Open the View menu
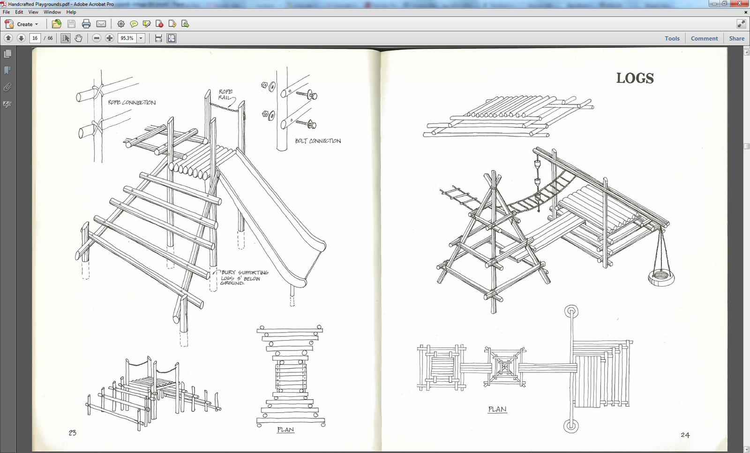 coord(33,12)
